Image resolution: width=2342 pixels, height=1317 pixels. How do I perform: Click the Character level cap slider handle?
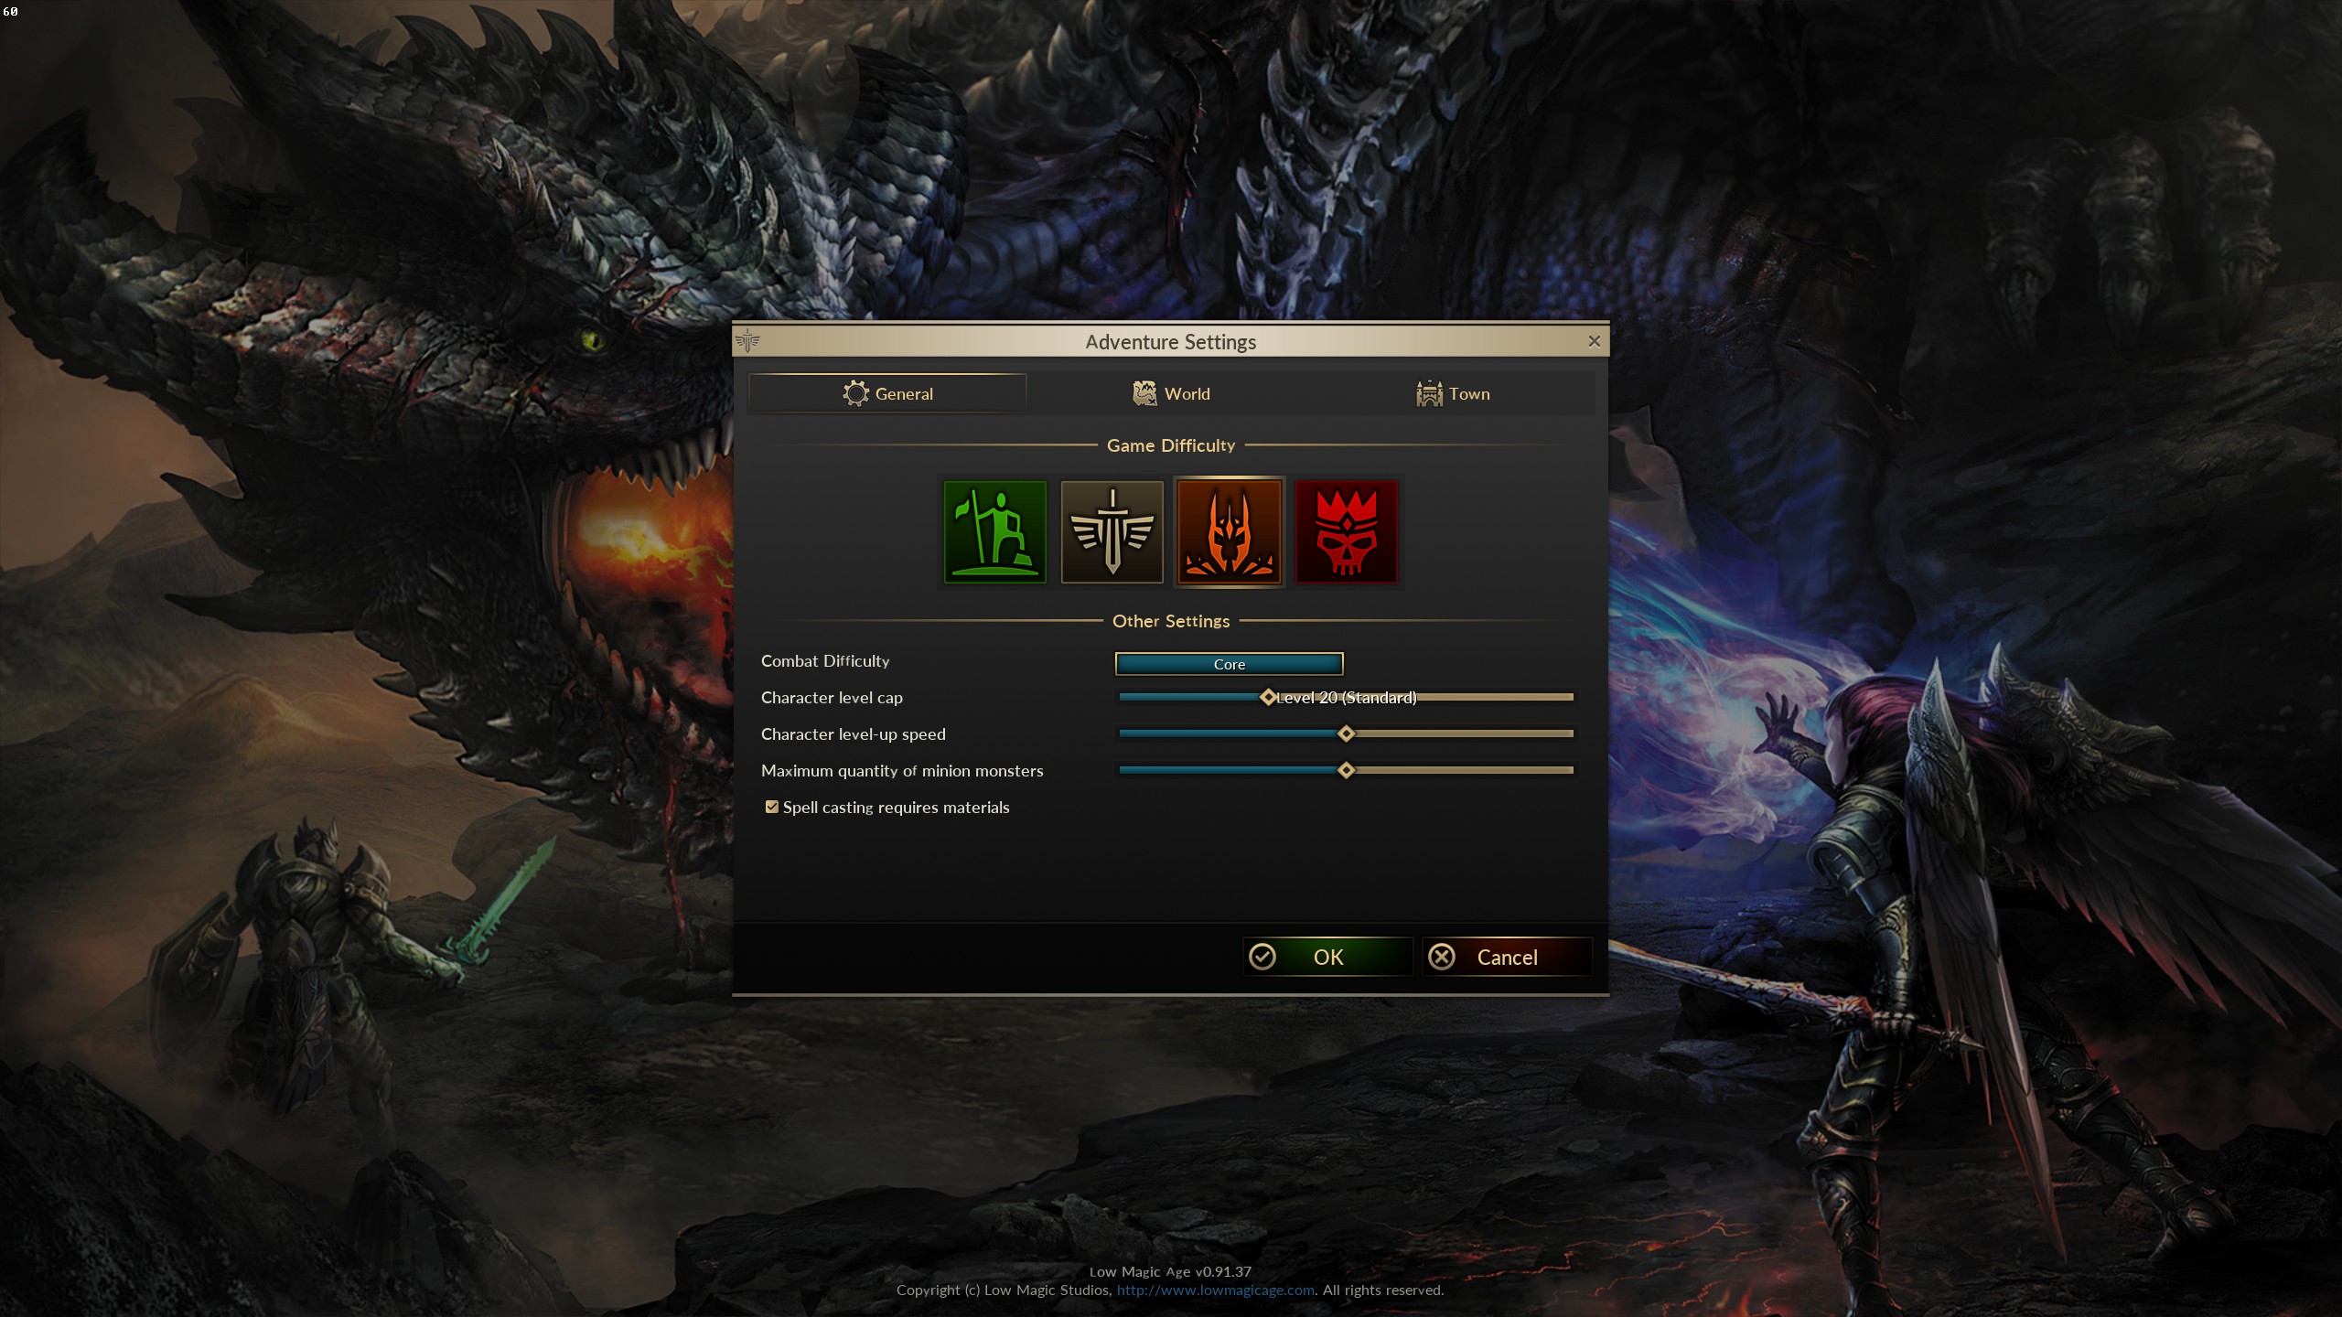pyautogui.click(x=1268, y=697)
